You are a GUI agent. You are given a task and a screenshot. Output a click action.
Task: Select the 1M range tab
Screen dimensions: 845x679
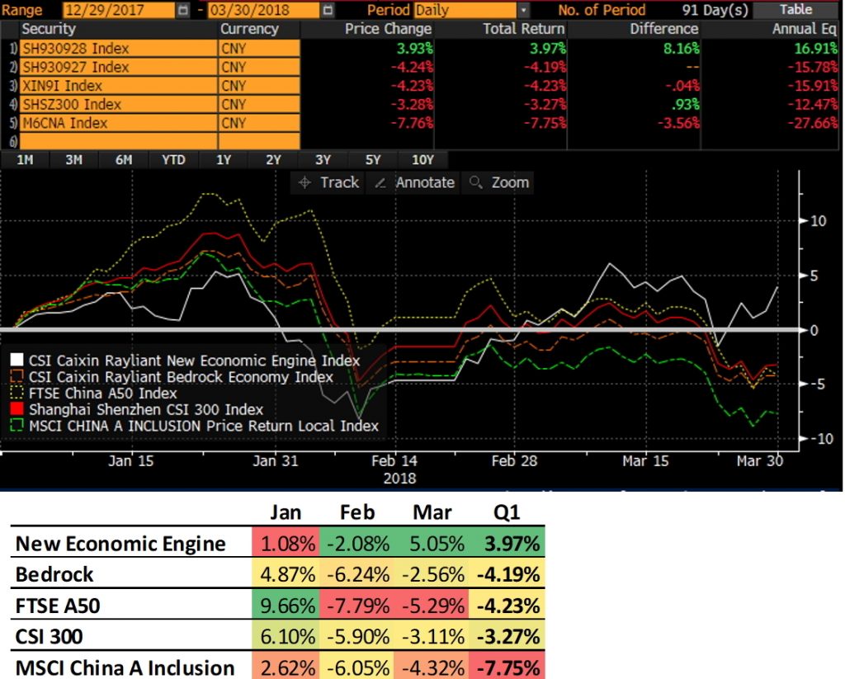pos(25,160)
